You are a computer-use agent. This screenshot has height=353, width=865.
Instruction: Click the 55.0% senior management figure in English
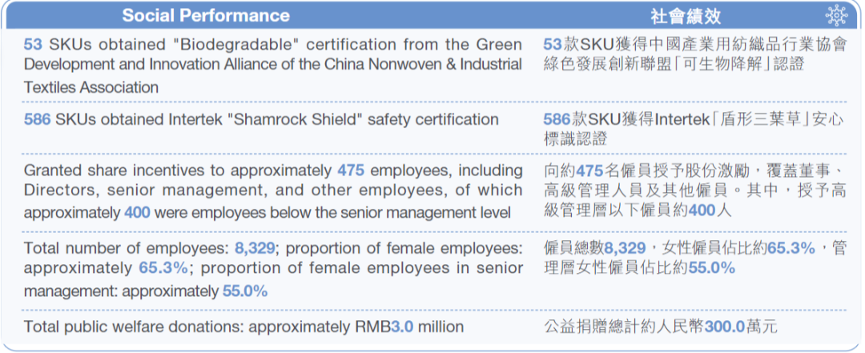pos(245,291)
